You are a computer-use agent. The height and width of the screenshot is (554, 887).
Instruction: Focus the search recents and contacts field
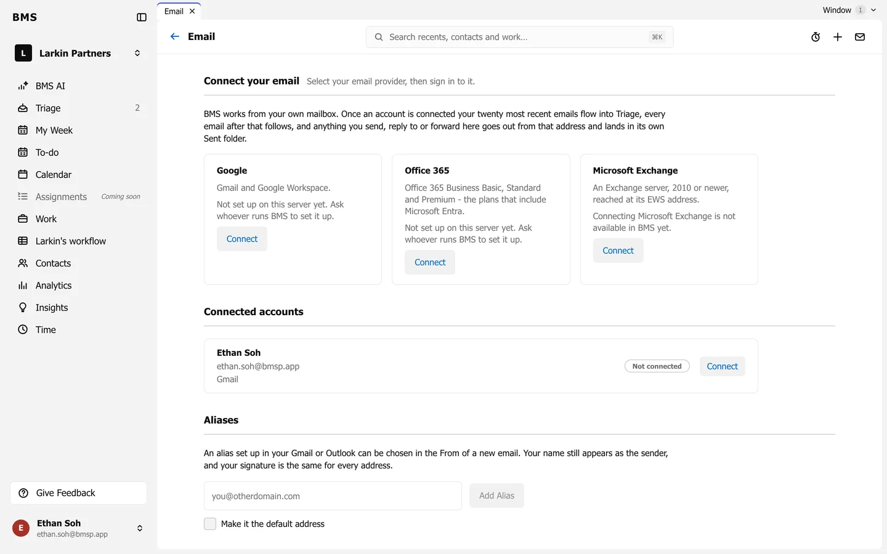coord(519,37)
